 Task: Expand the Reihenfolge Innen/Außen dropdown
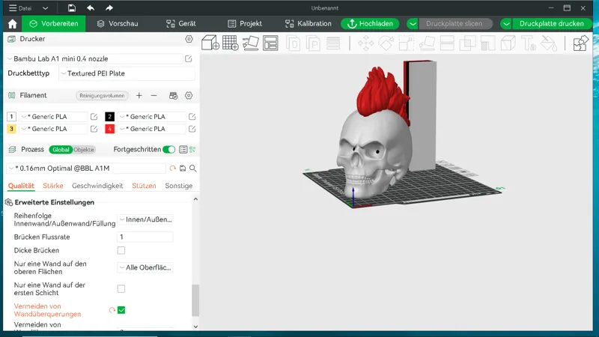[145, 219]
